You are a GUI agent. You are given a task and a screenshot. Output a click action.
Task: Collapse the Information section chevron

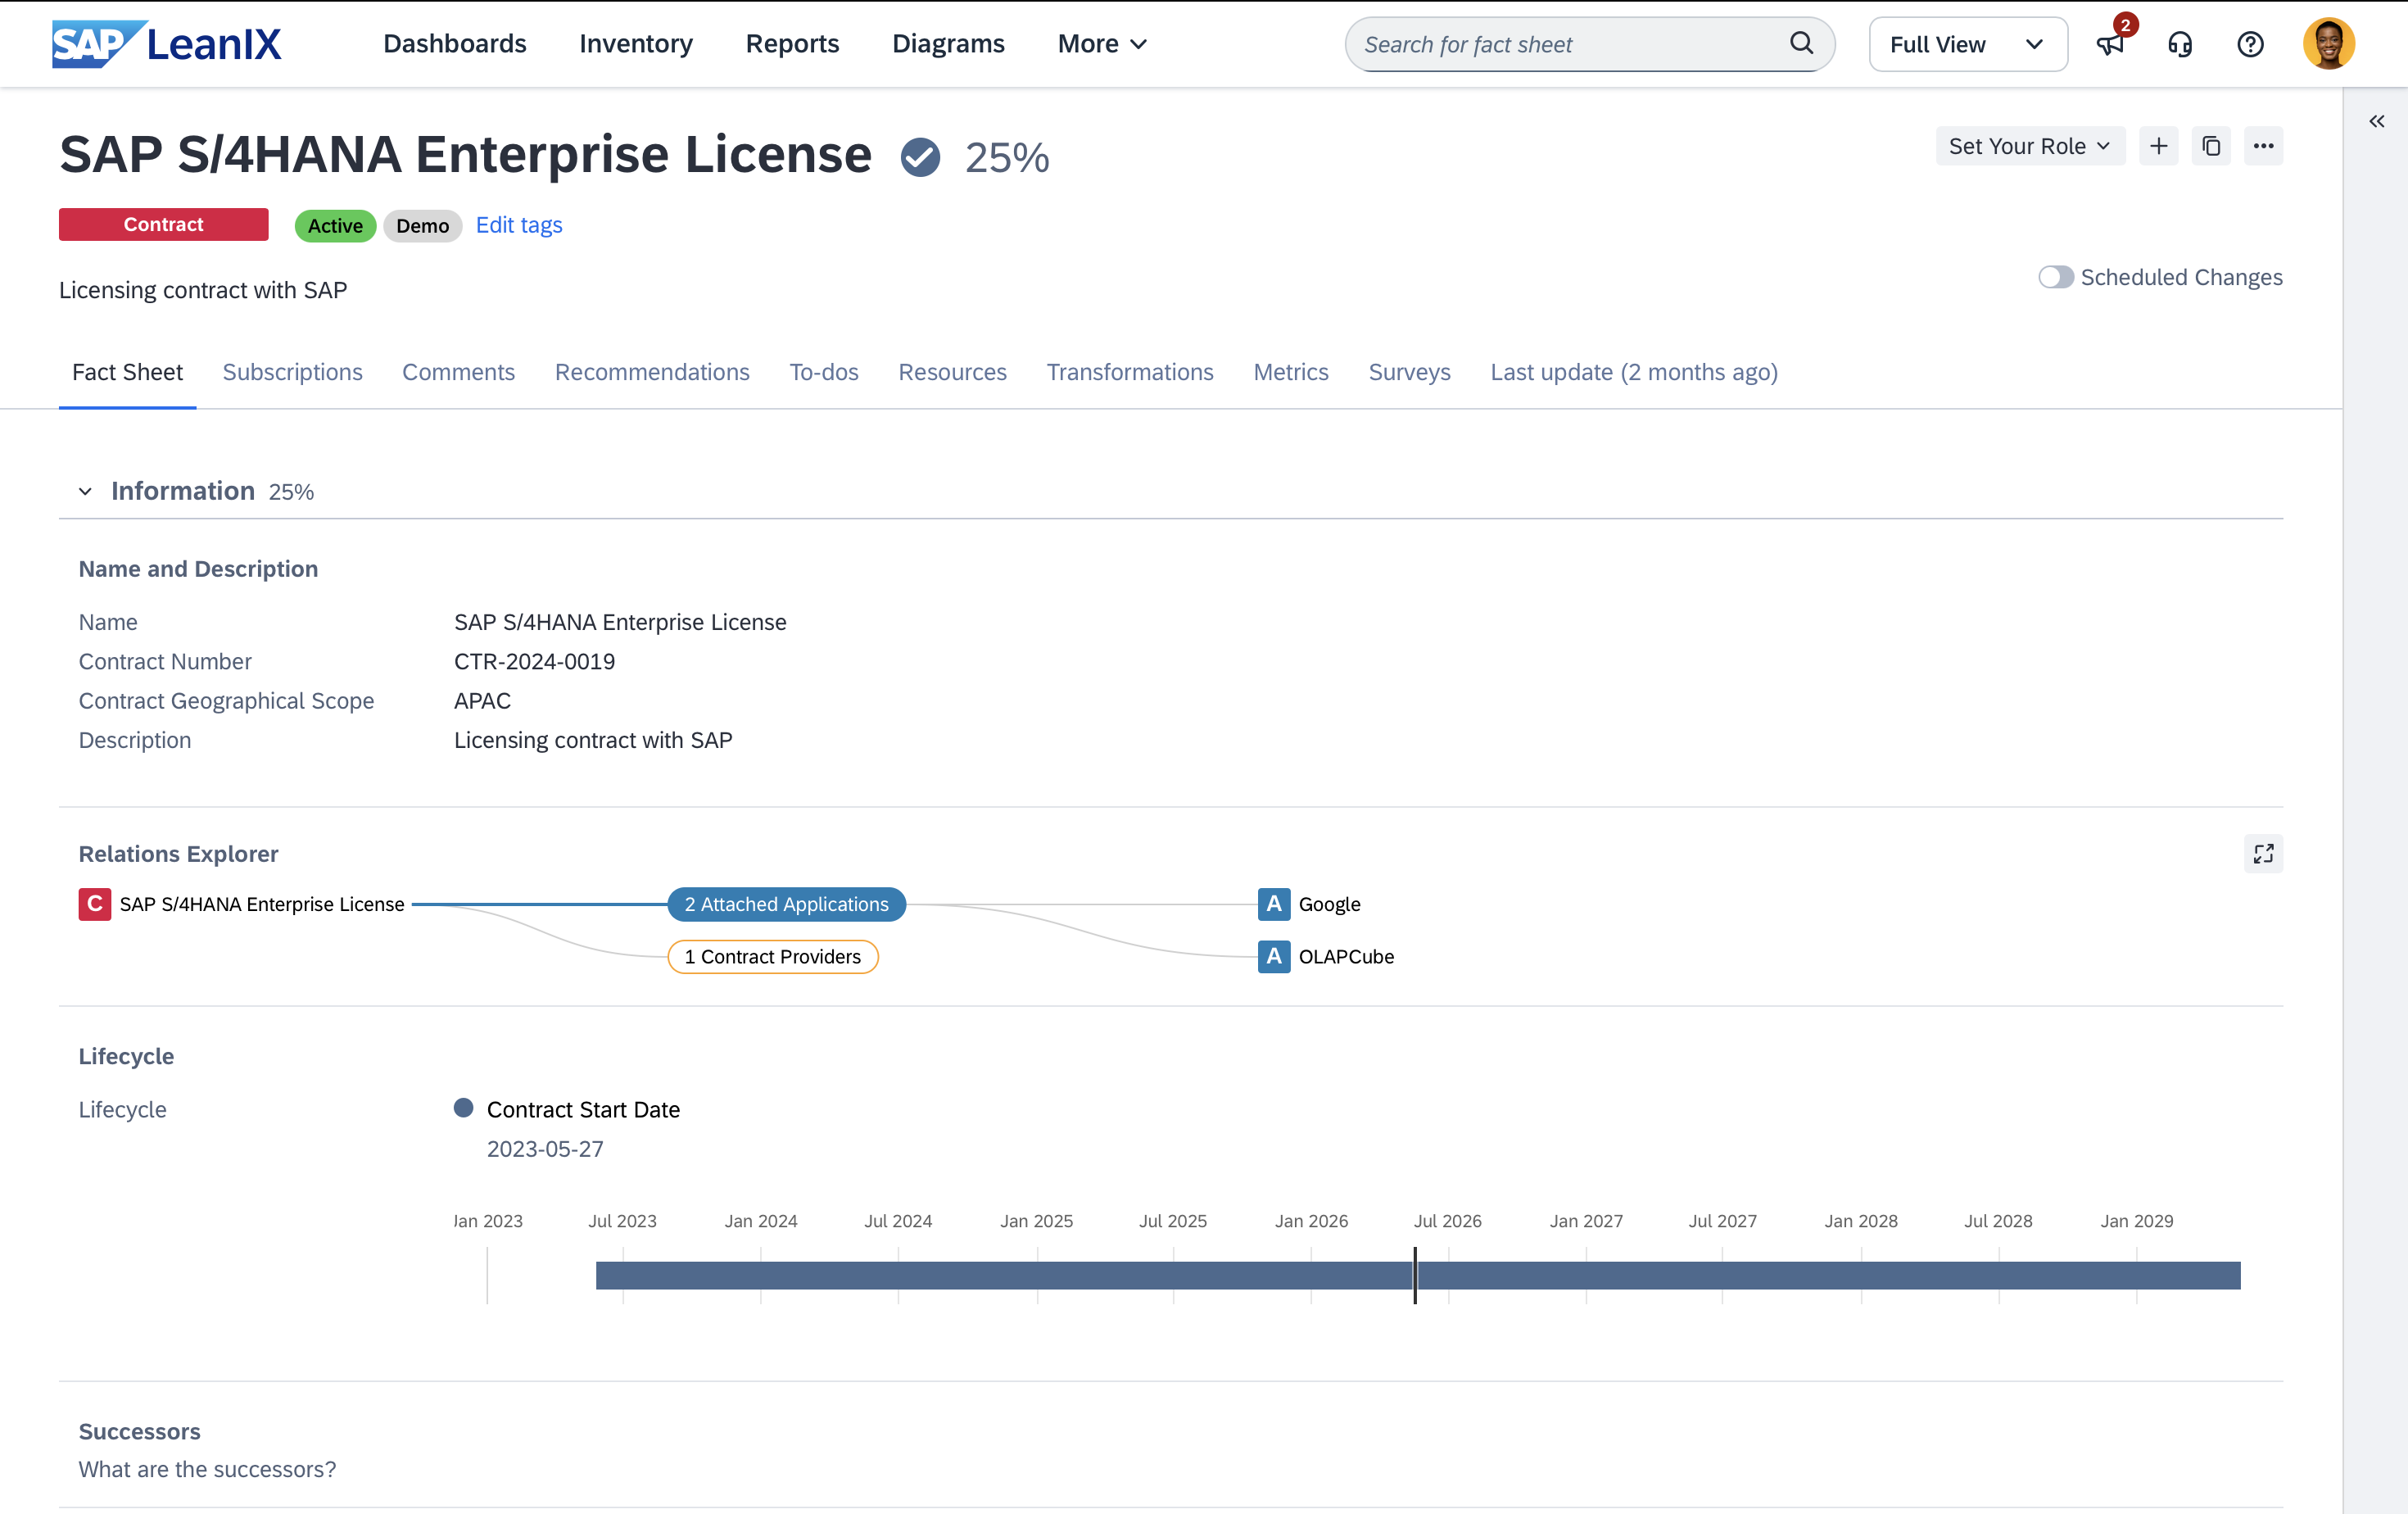85,491
